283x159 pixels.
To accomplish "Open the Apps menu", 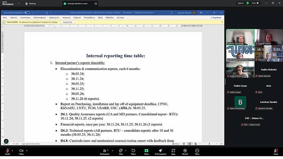I will click(x=173, y=151).
